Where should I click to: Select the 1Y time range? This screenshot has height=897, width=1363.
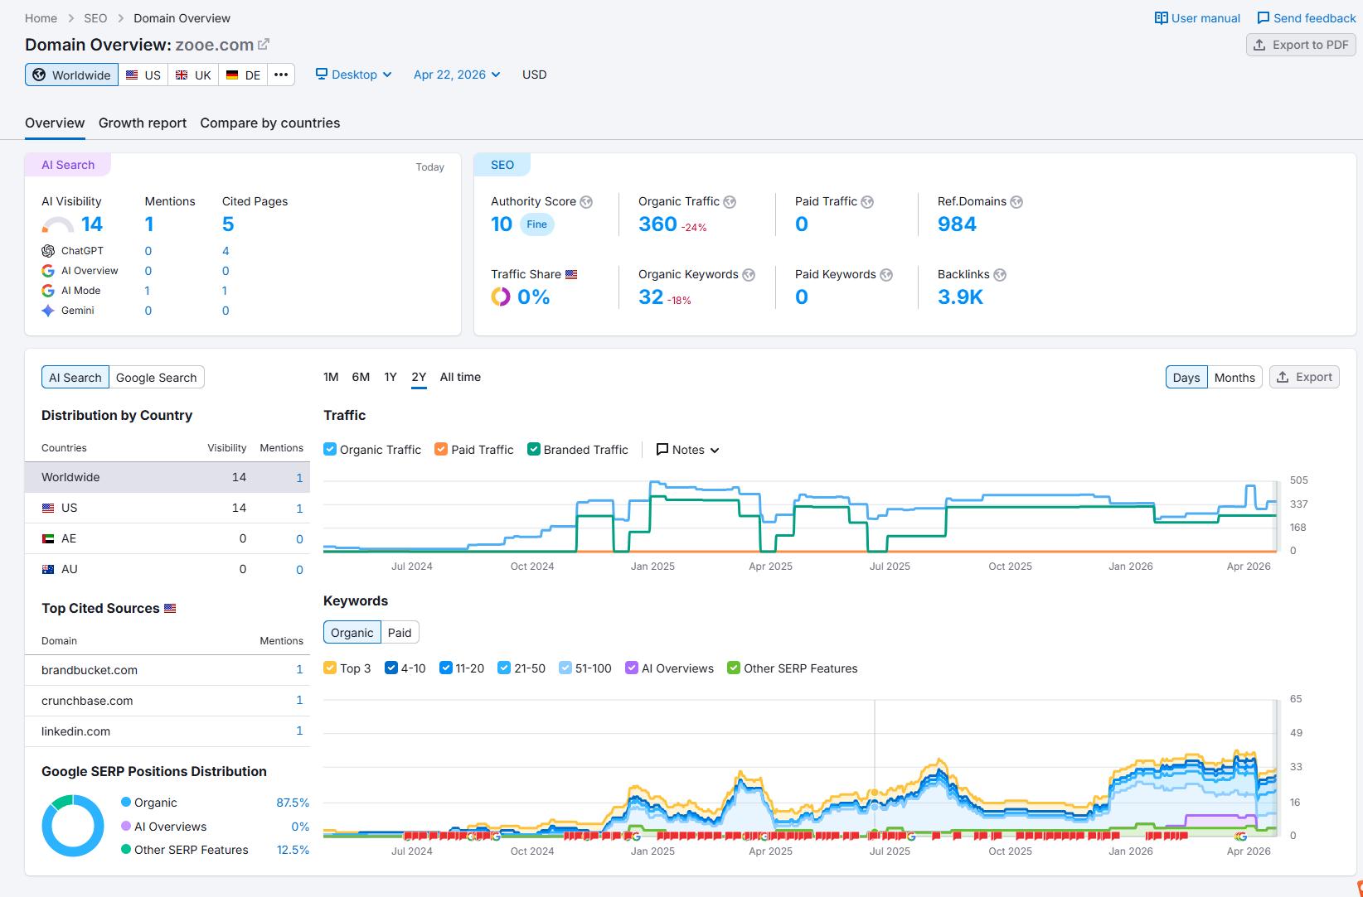coord(390,377)
